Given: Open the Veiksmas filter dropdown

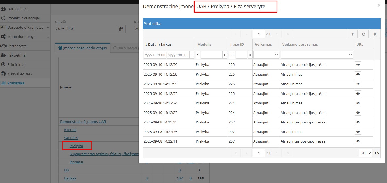Looking at the screenshot, I should [x=266, y=55].
